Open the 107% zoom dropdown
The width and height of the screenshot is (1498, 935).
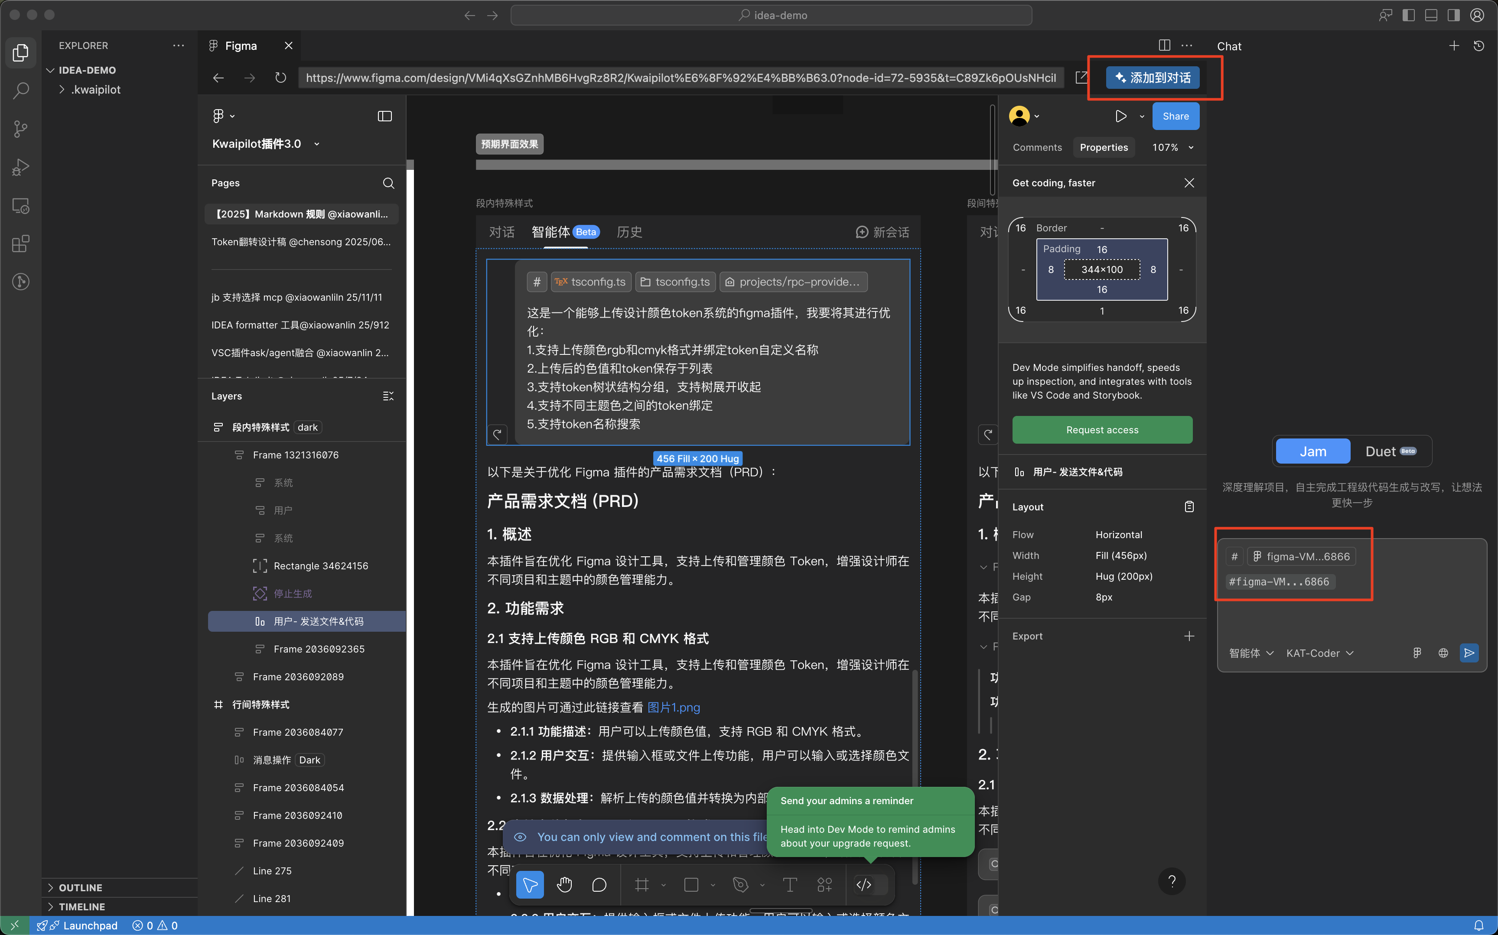tap(1172, 147)
